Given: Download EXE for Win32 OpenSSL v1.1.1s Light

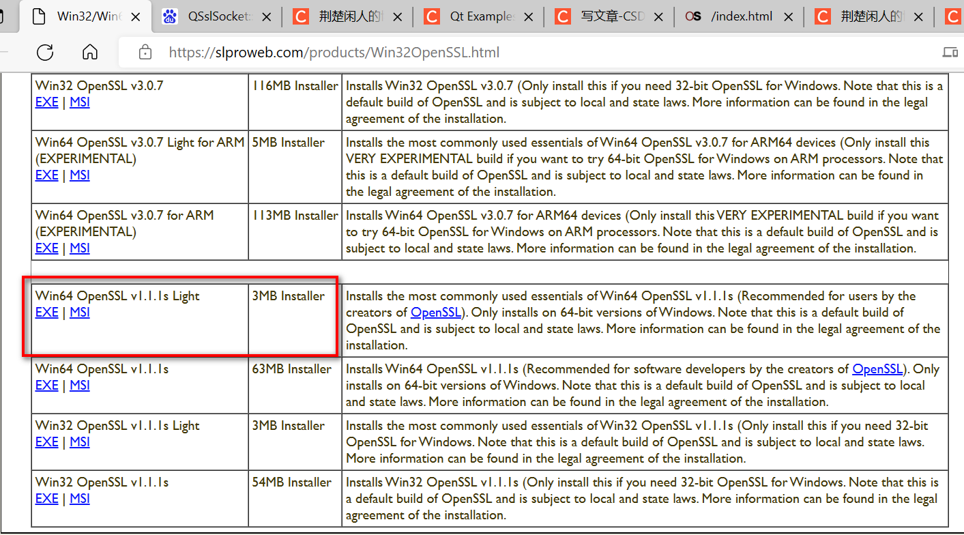Looking at the screenshot, I should [46, 442].
